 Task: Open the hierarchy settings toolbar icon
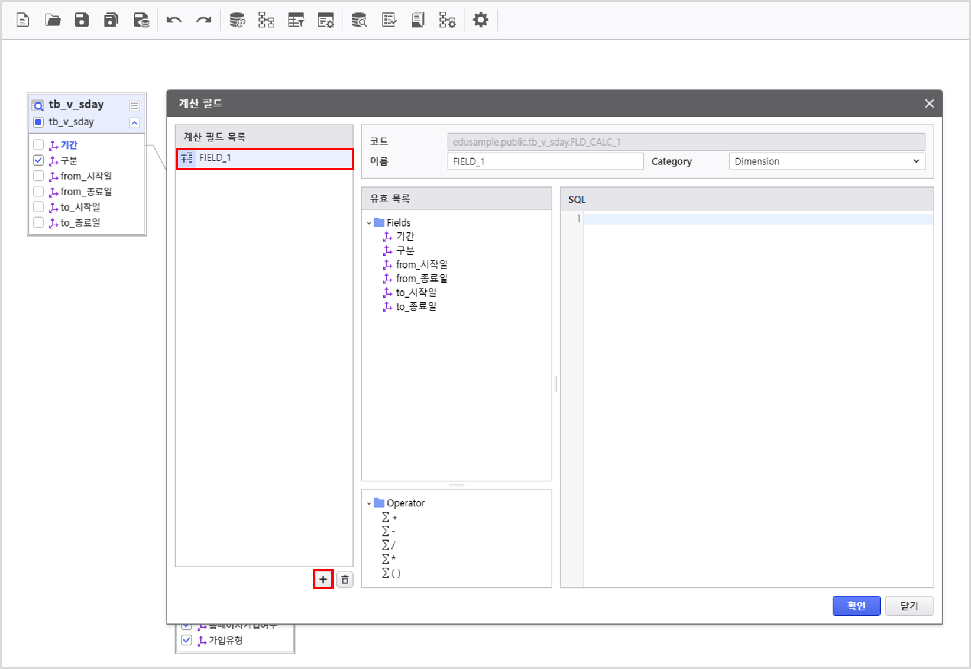[x=447, y=20]
